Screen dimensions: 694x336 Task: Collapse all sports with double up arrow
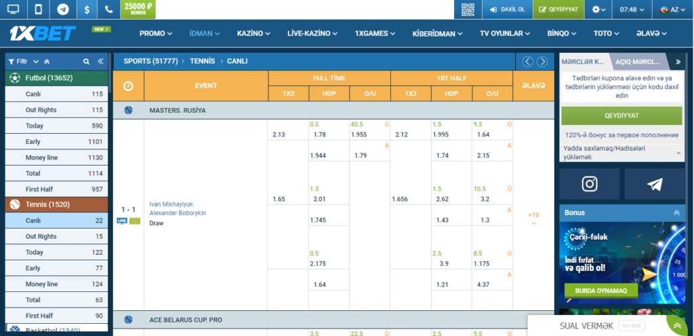pos(47,62)
